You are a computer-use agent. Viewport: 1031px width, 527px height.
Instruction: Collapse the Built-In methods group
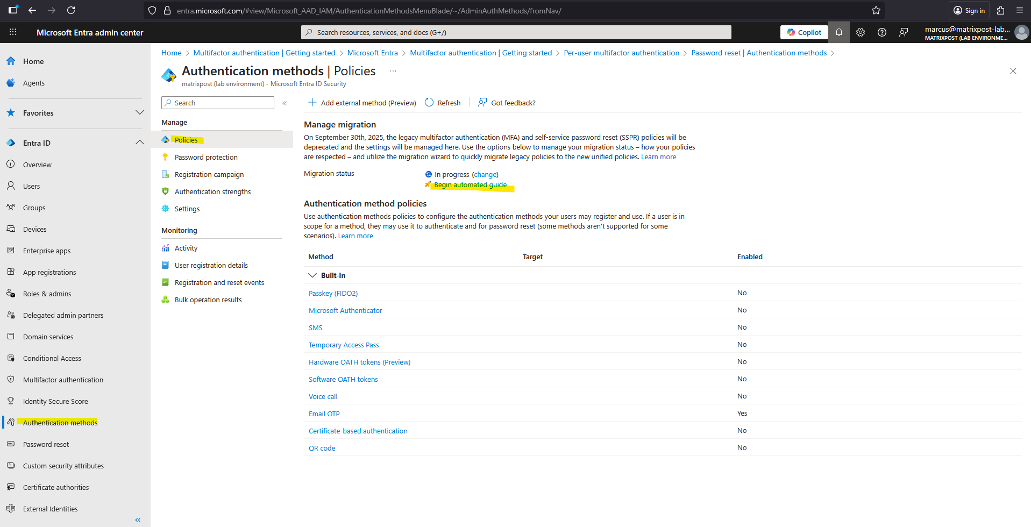point(312,275)
